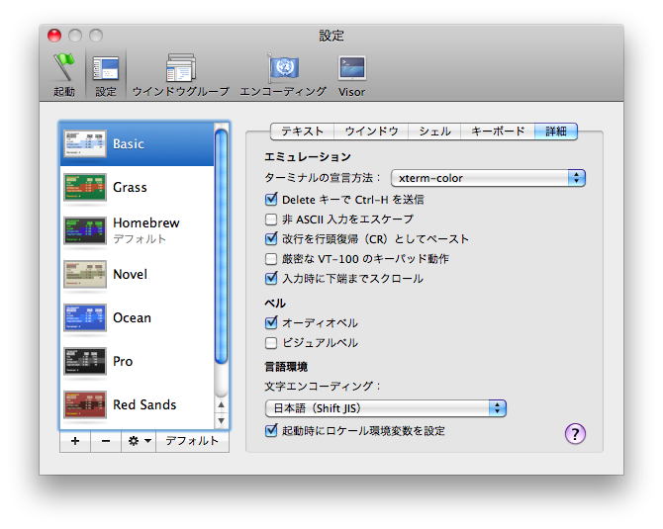This screenshot has height=529, width=663.
Task: Switch to the キーボード tab
Action: click(498, 132)
